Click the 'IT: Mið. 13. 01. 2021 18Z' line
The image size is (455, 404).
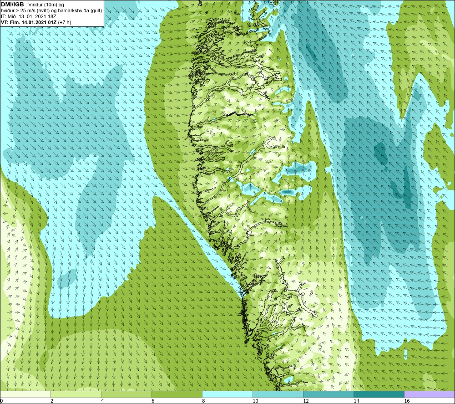[x=28, y=16]
